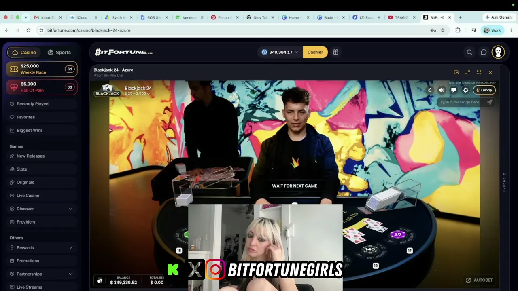Screen dimensions: 518x291
Task: Open the Cashier
Action: (315, 52)
